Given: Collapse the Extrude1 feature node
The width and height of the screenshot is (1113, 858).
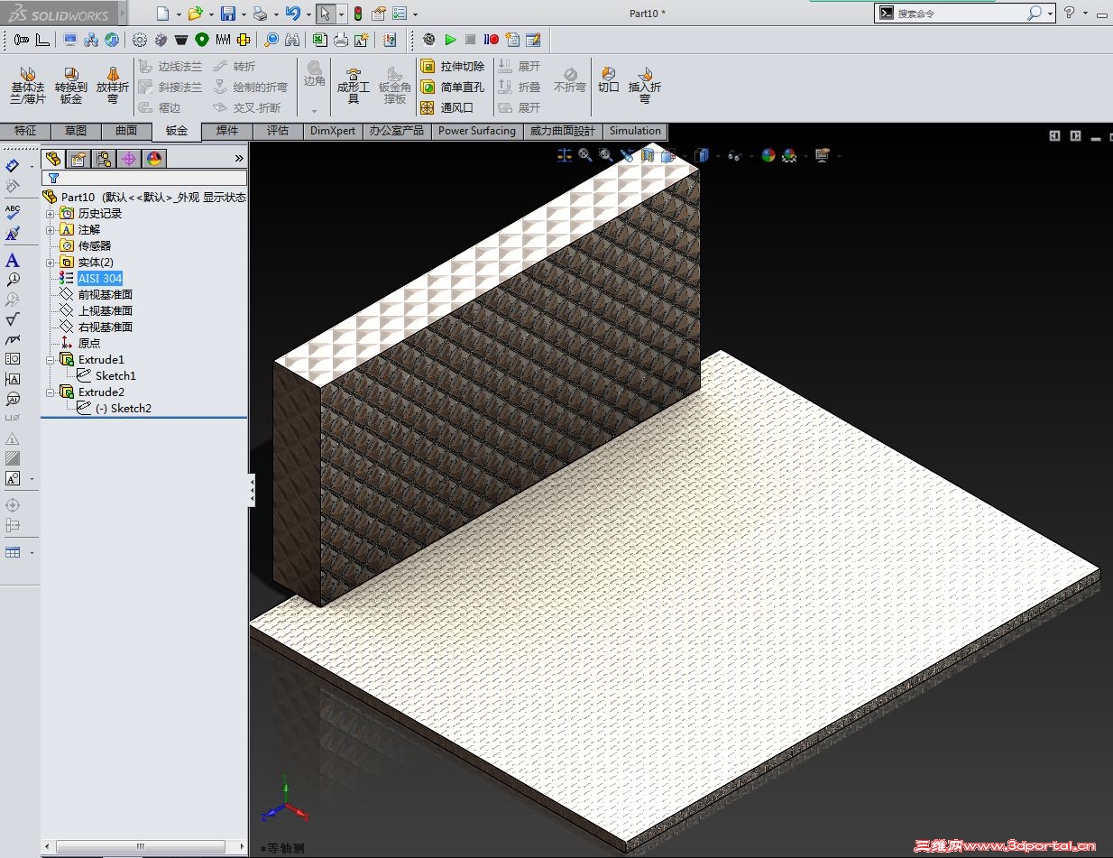Looking at the screenshot, I should 51,360.
